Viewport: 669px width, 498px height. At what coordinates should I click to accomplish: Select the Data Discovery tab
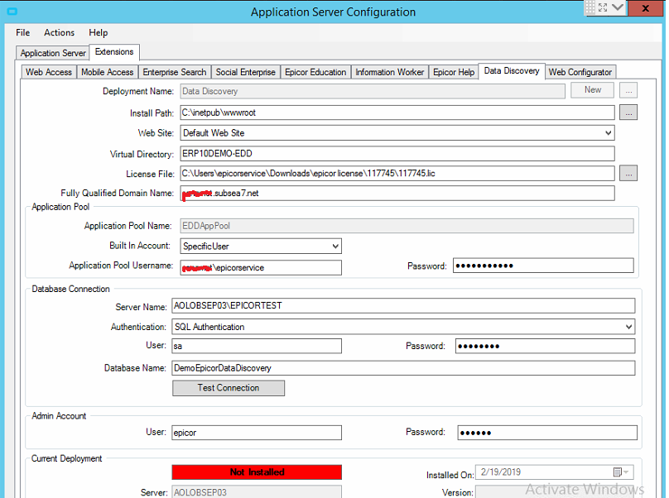click(x=512, y=71)
